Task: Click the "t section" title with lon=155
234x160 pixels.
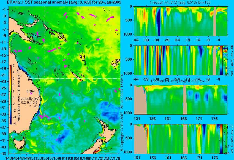Action: (181, 2)
